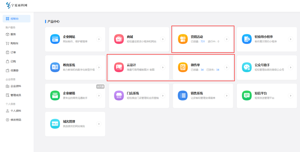This screenshot has width=300, height=152.
Task: Open the 企业邮箱 green envelope icon
Action: (x=55, y=95)
